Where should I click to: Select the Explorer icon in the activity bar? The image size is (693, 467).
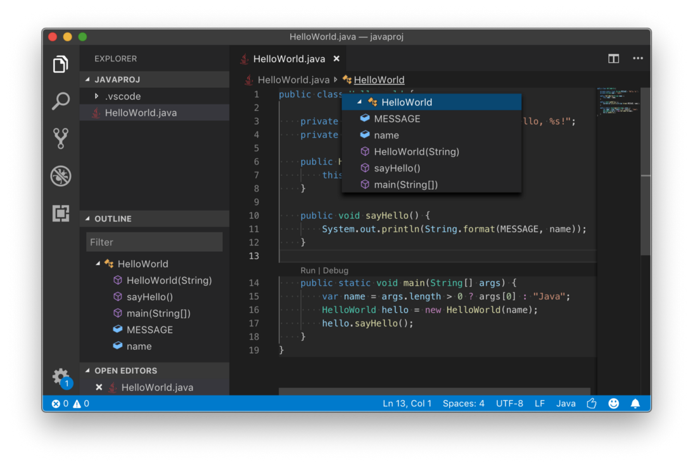(60, 64)
